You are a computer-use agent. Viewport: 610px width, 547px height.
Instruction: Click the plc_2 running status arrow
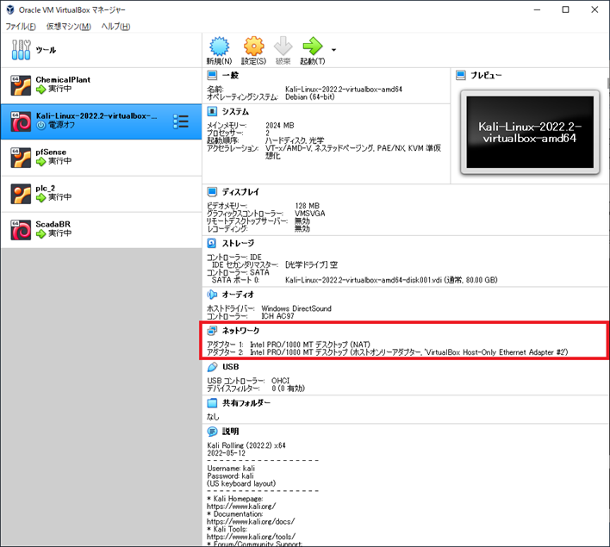pyautogui.click(x=40, y=197)
